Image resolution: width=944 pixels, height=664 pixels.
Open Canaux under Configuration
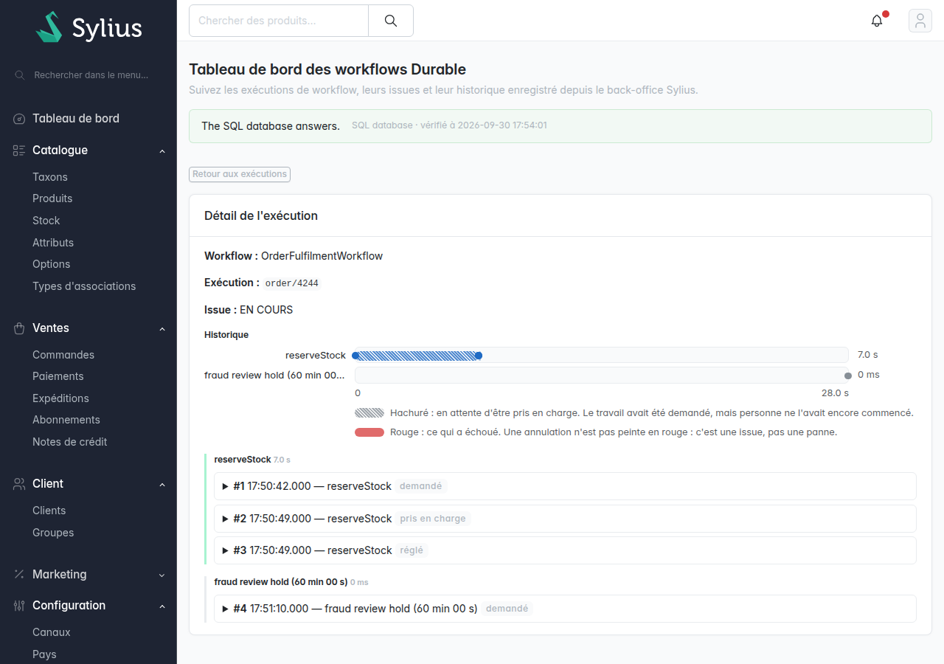52,632
